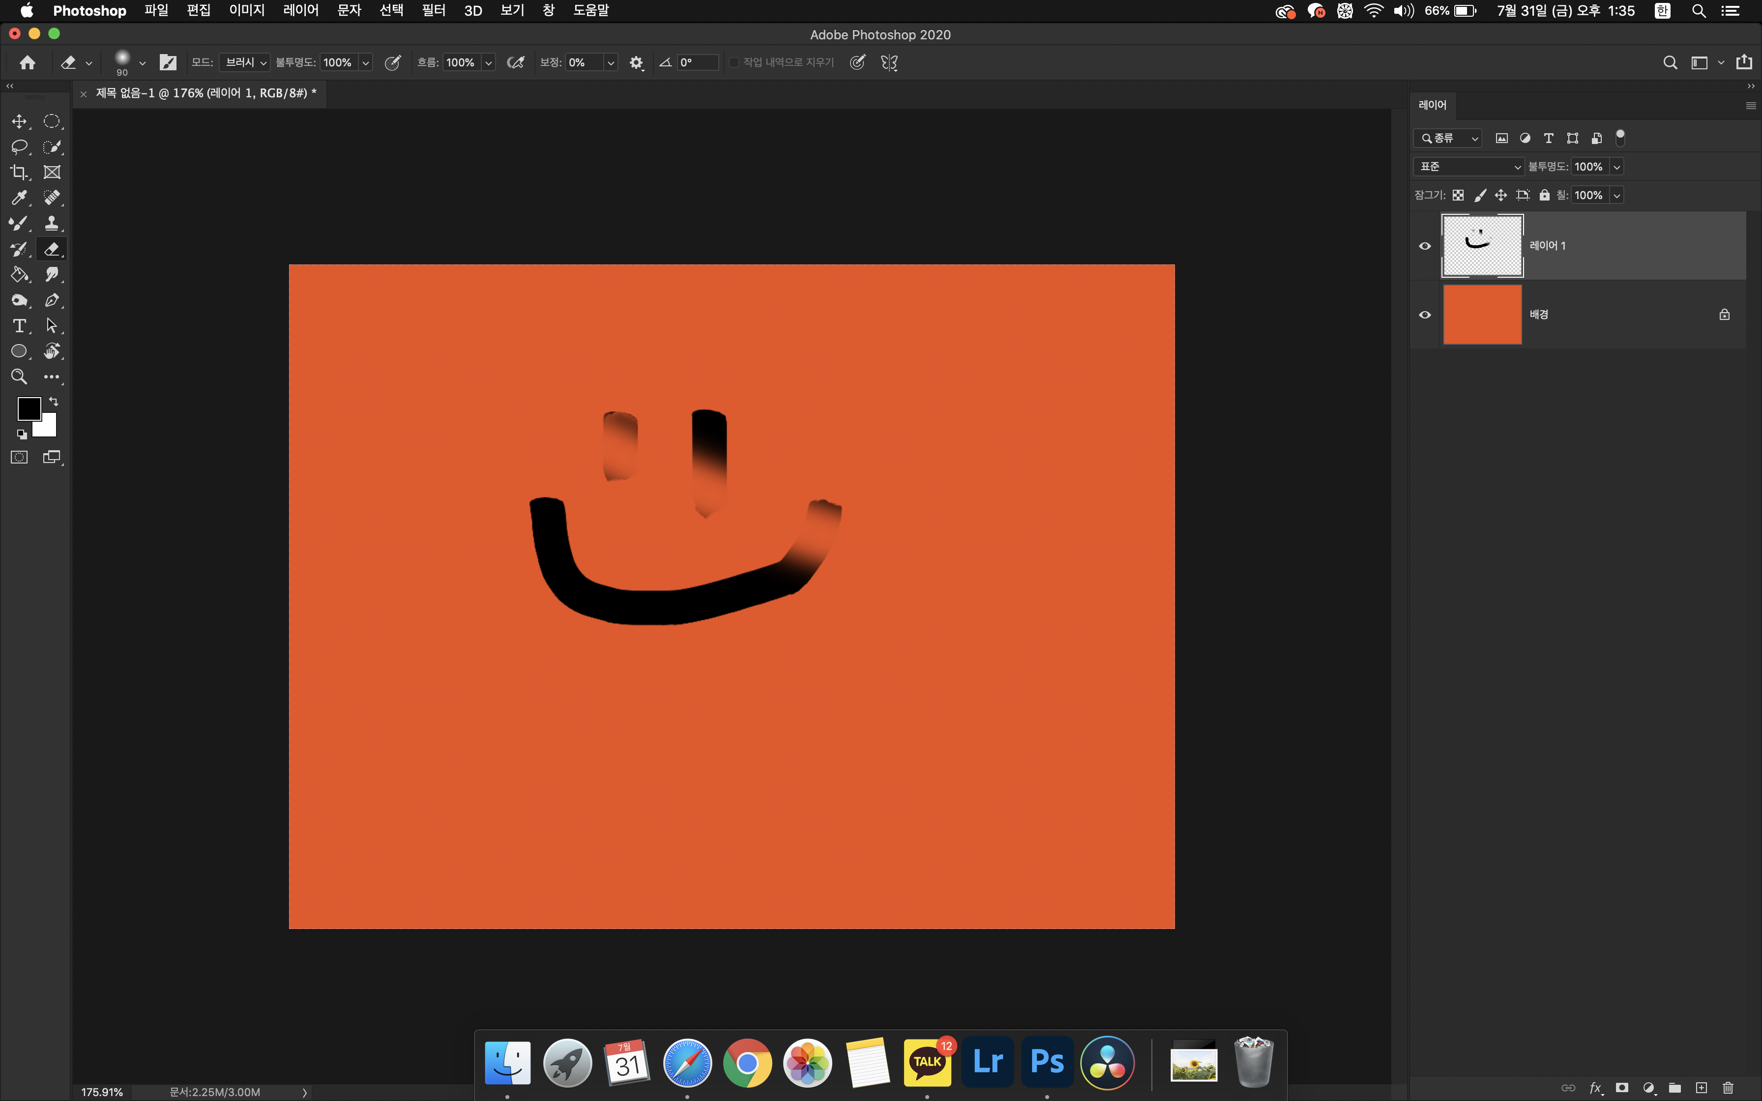Open the 이미지 menu
This screenshot has height=1101, width=1762.
tap(247, 10)
